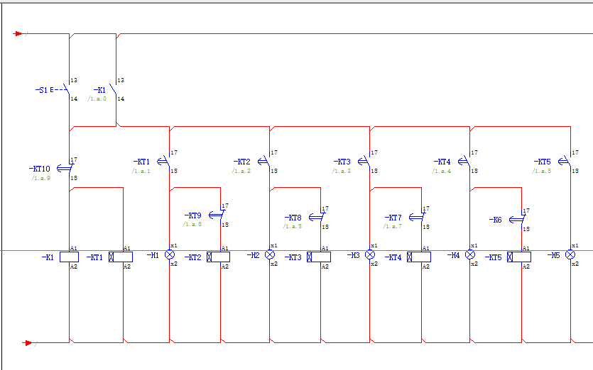Select the S1 pushbutton switch symbol
Viewport: 593px width, 370px height.
click(x=66, y=90)
